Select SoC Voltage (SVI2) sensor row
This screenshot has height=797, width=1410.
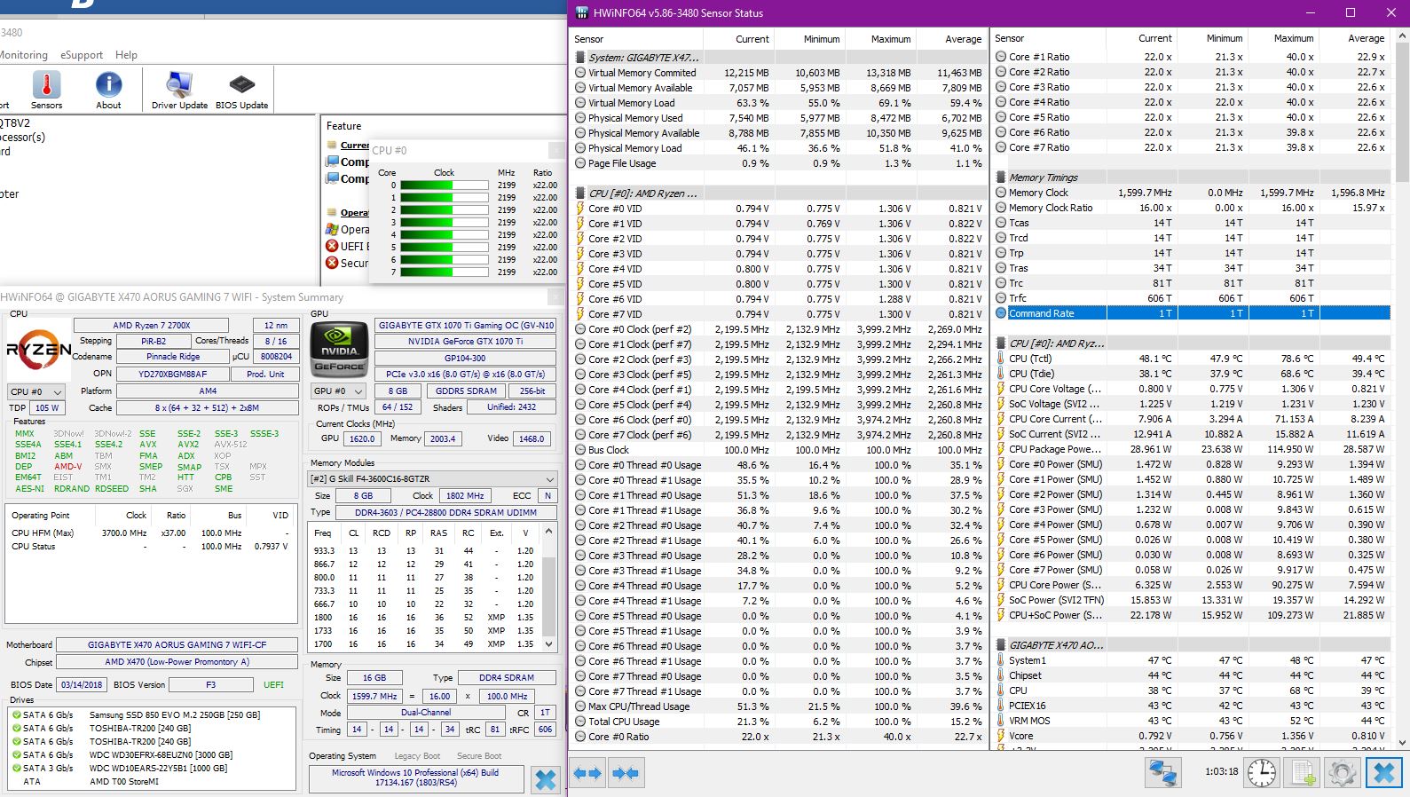pyautogui.click(x=1191, y=404)
